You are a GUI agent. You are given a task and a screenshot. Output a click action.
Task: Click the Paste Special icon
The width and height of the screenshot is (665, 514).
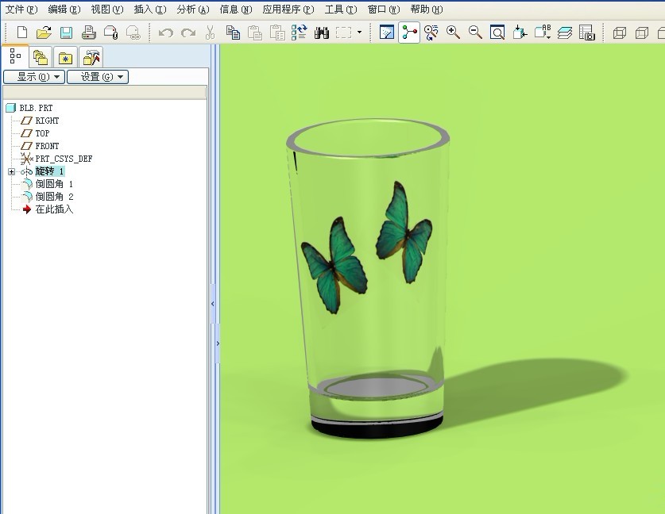click(x=277, y=33)
